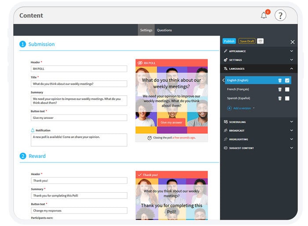Select the English (English) language row
The width and height of the screenshot is (308, 226).
(x=258, y=80)
